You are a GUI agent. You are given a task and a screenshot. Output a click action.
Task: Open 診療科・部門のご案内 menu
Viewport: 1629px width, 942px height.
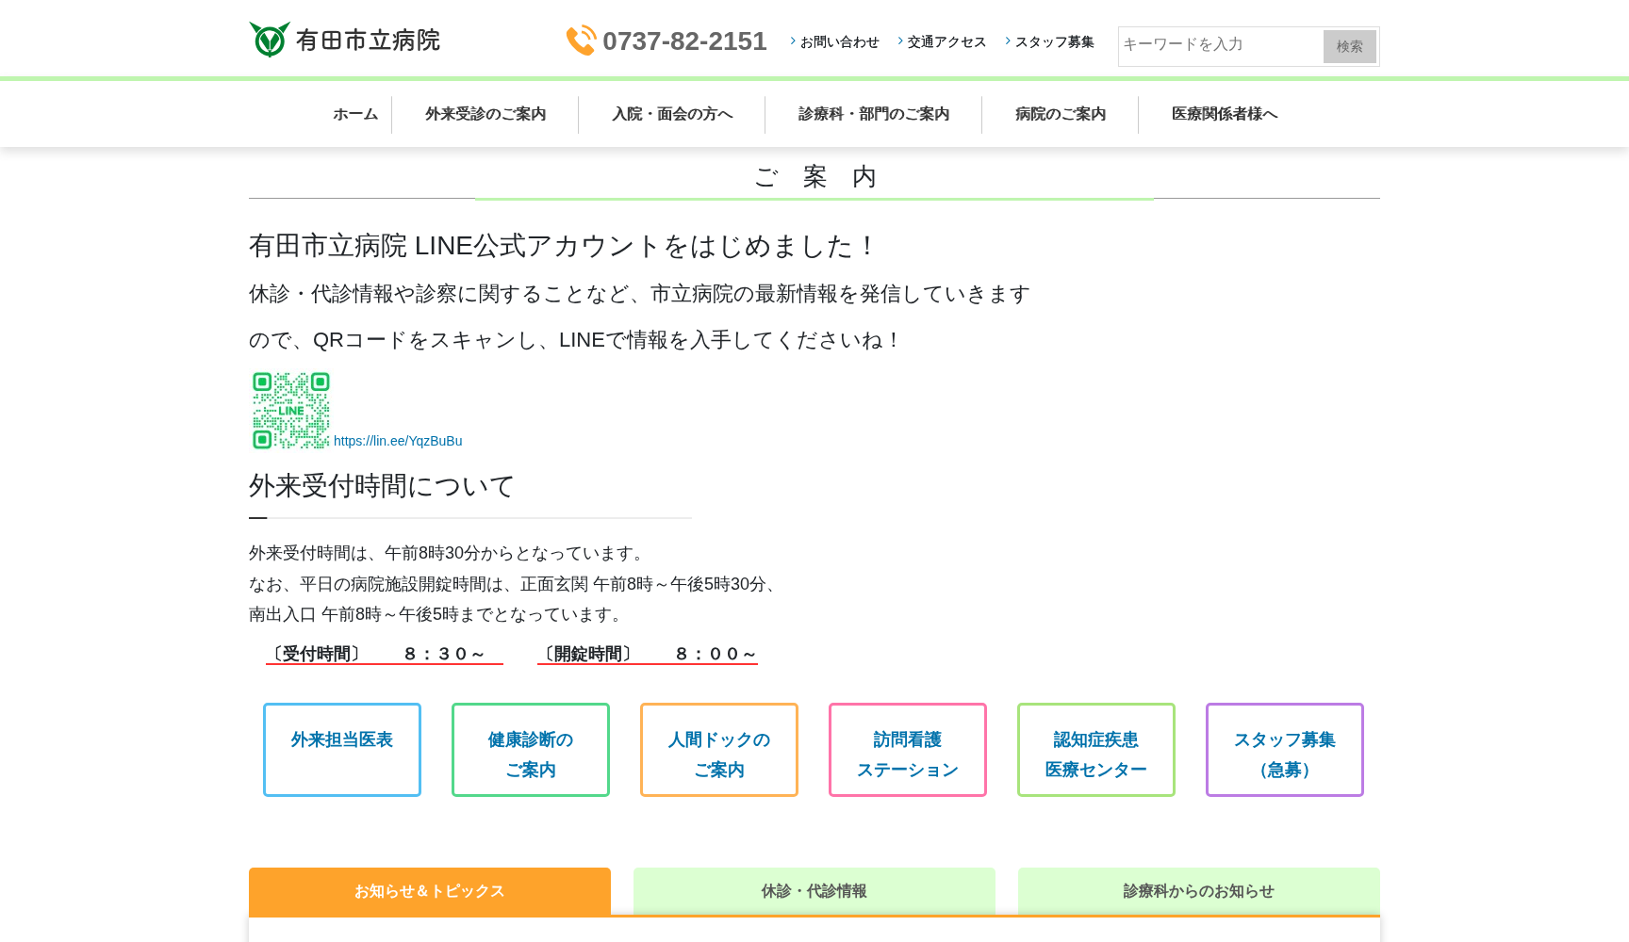pos(874,114)
